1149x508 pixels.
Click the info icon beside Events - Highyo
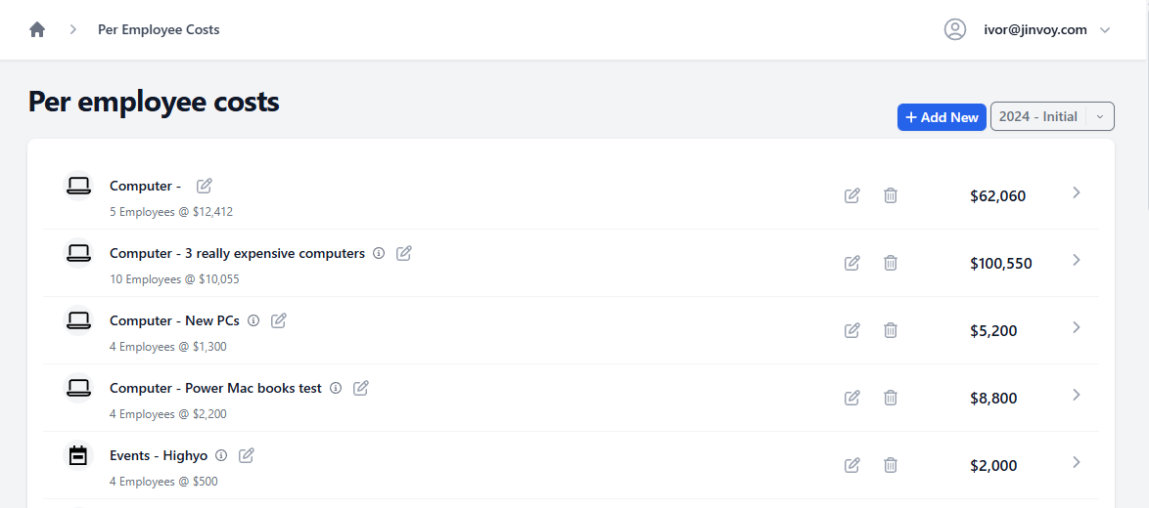click(221, 455)
